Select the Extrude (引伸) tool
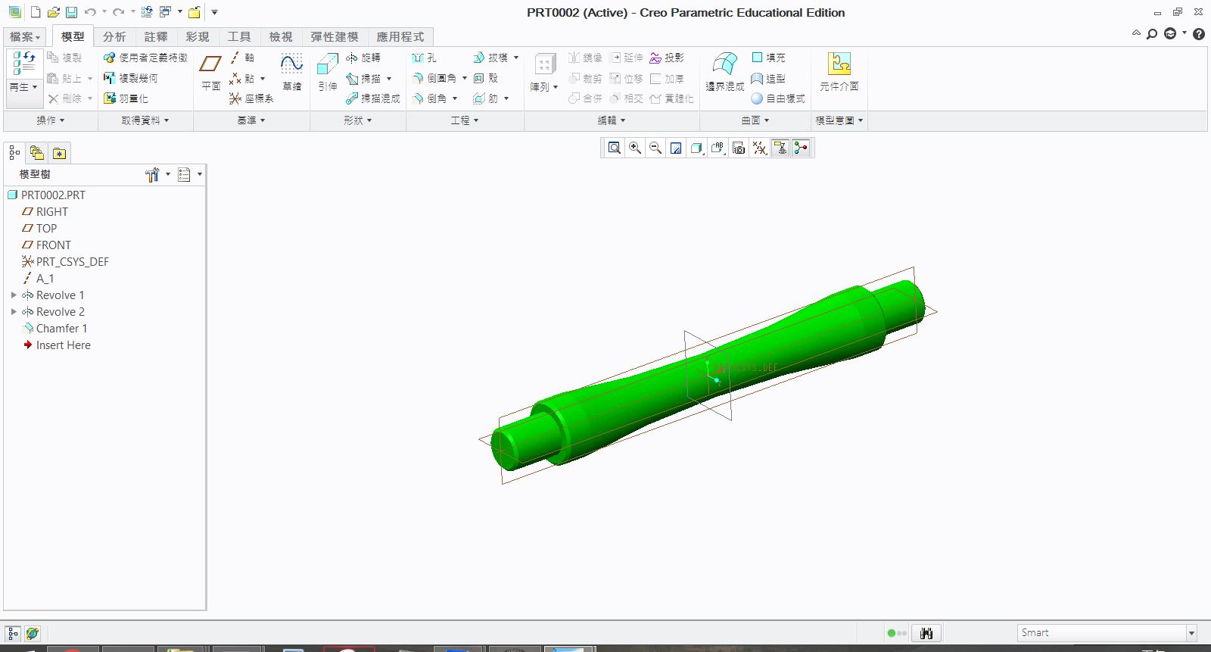 tap(327, 73)
